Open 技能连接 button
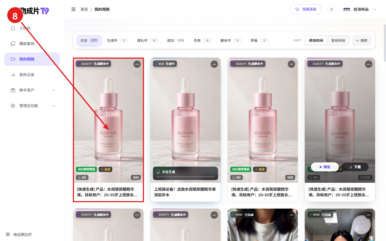Viewport: 386px width, 241px height. tap(306, 9)
